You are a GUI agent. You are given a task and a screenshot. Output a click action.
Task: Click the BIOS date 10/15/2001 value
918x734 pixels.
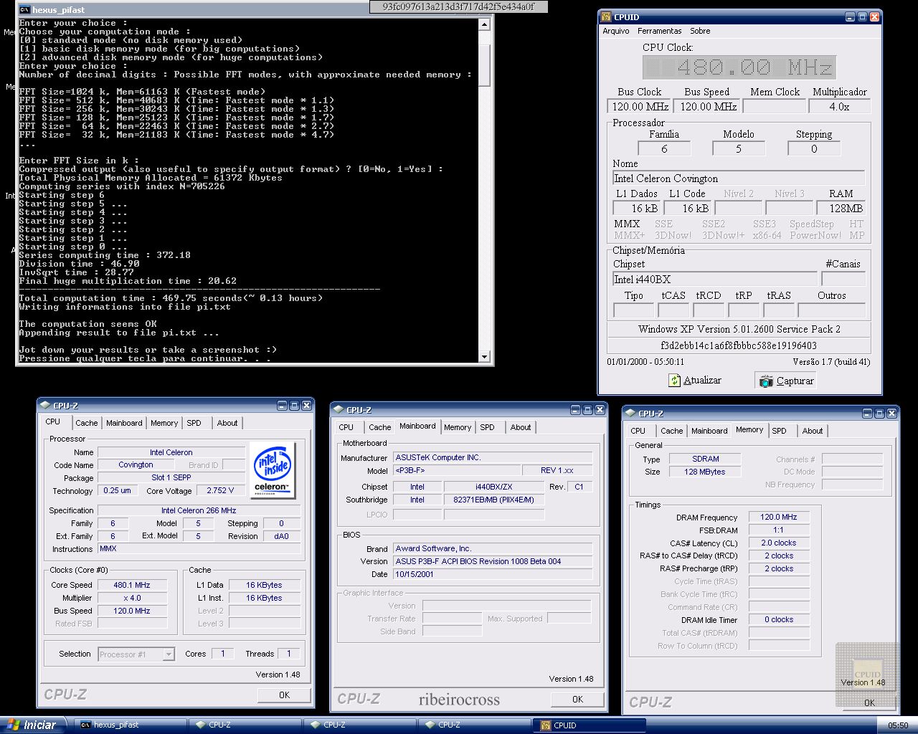click(x=493, y=574)
